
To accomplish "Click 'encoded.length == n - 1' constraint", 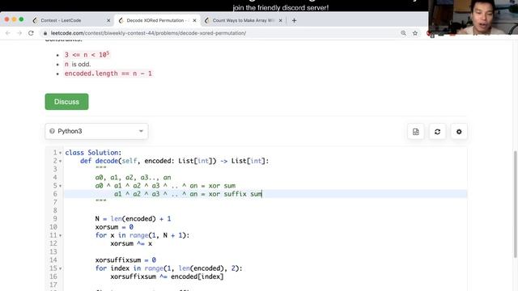I will click(108, 74).
